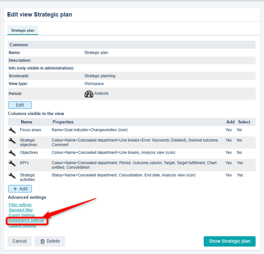
Task: Cancel editing the view
Action: tap(20, 241)
